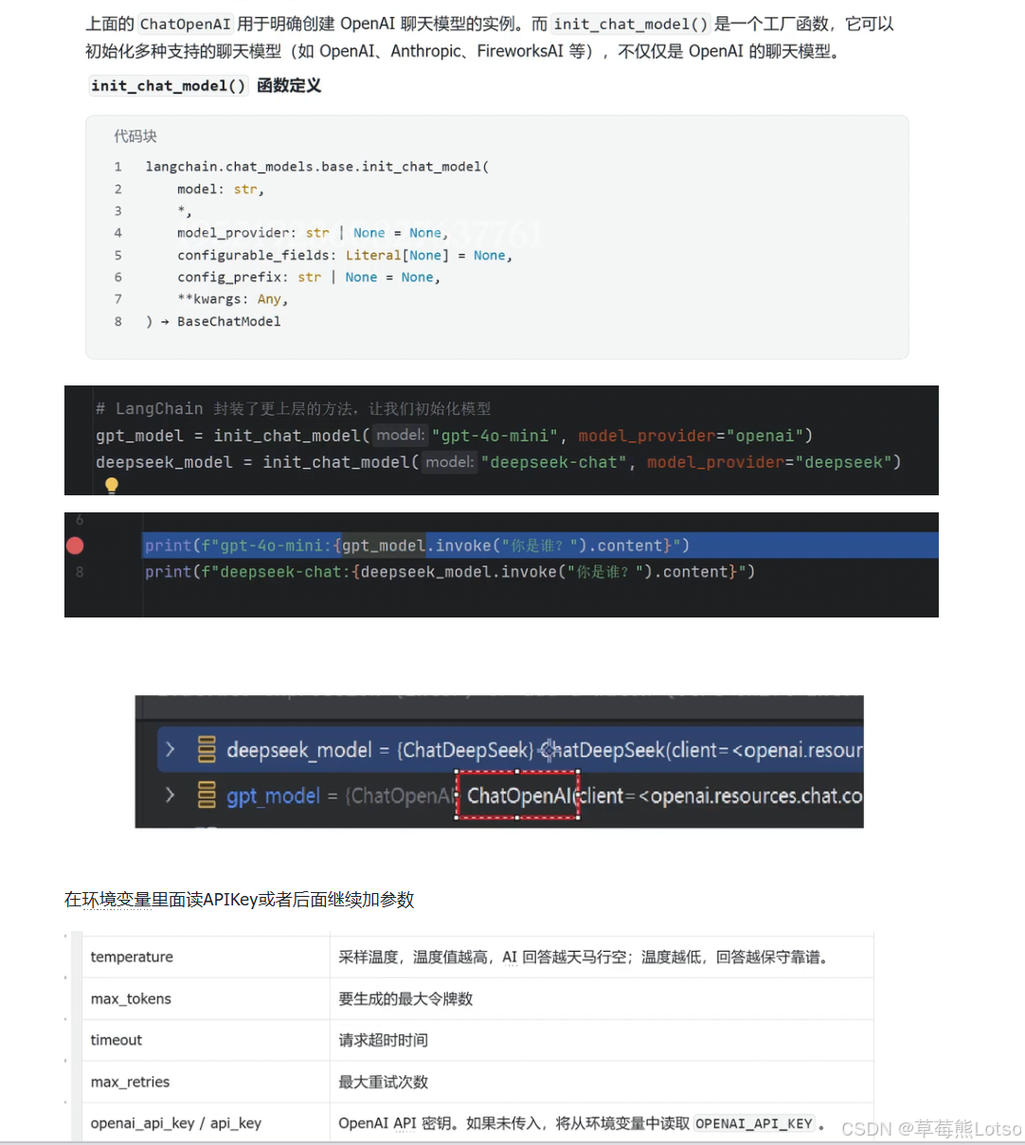Click code line starting with config_prefix
The image size is (1025, 1145).
[x=309, y=277]
